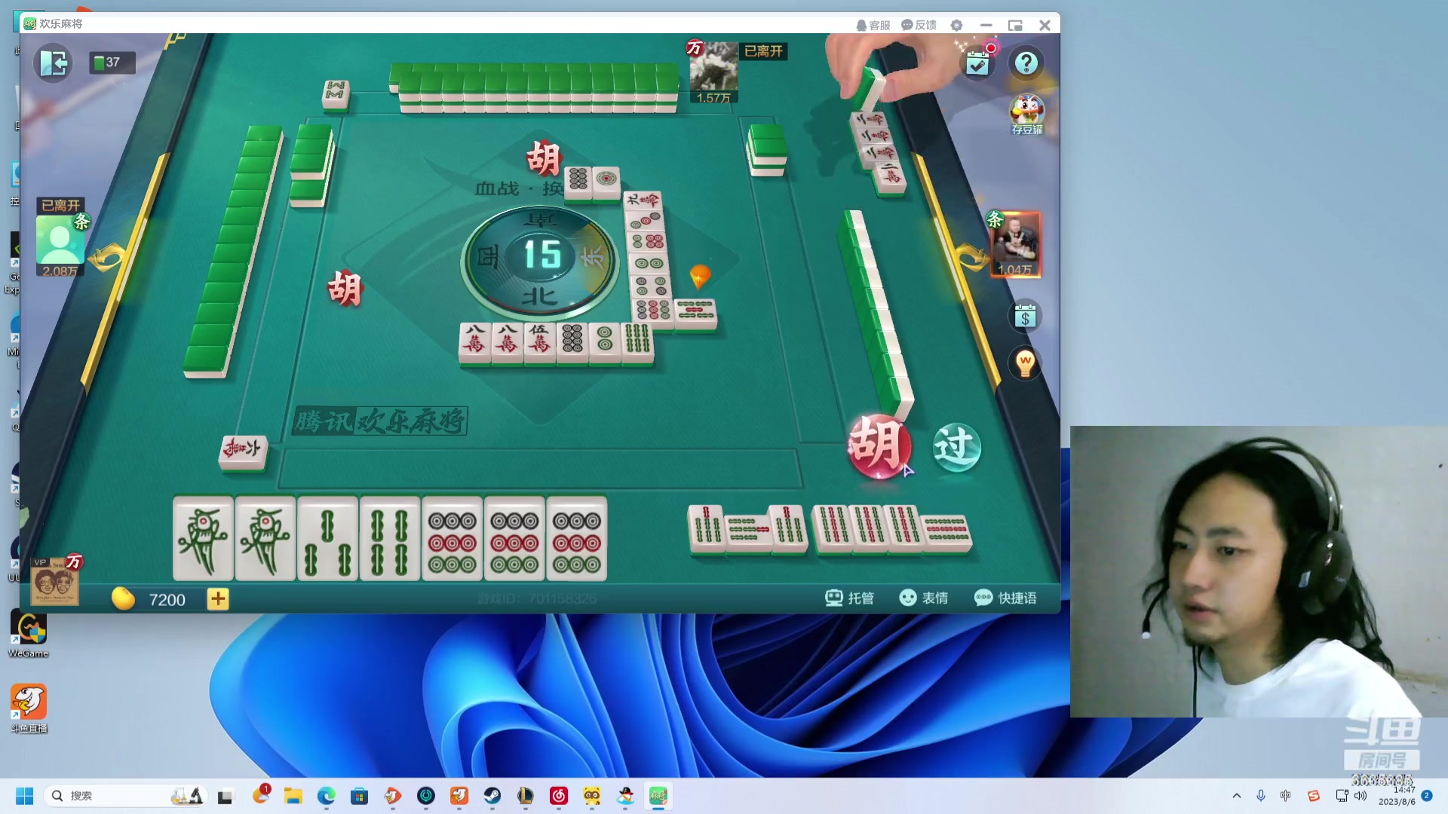1448x814 pixels.
Task: Click the left player's green avatar
Action: pyautogui.click(x=60, y=240)
